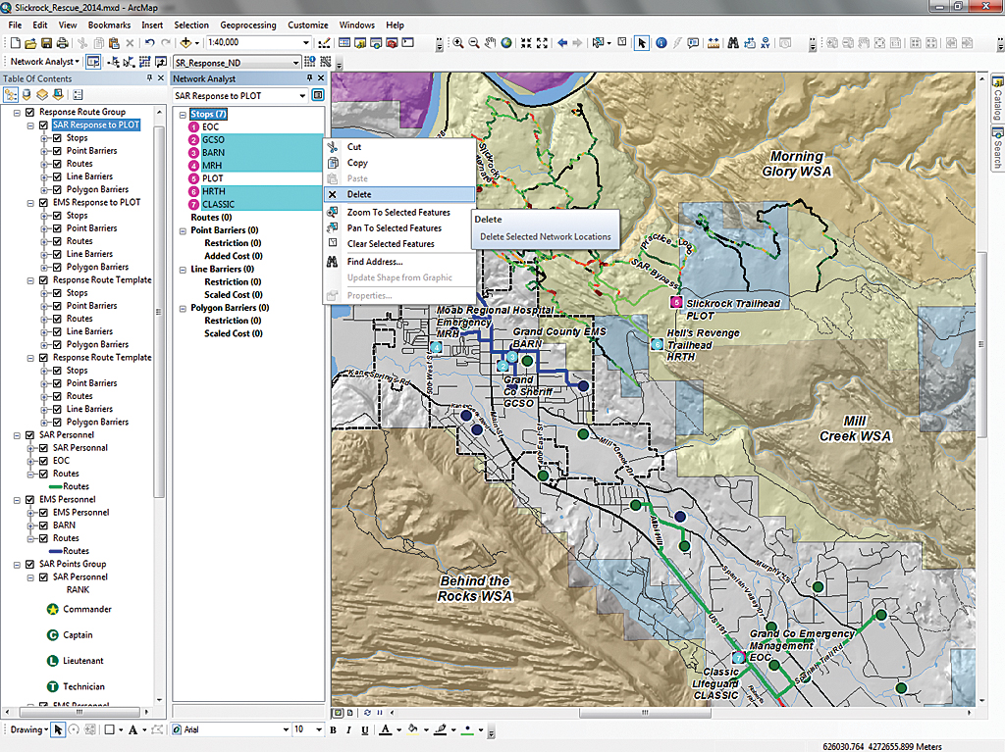Open the Arial font name dropdown
Screen dimensions: 1005x752
(x=286, y=730)
